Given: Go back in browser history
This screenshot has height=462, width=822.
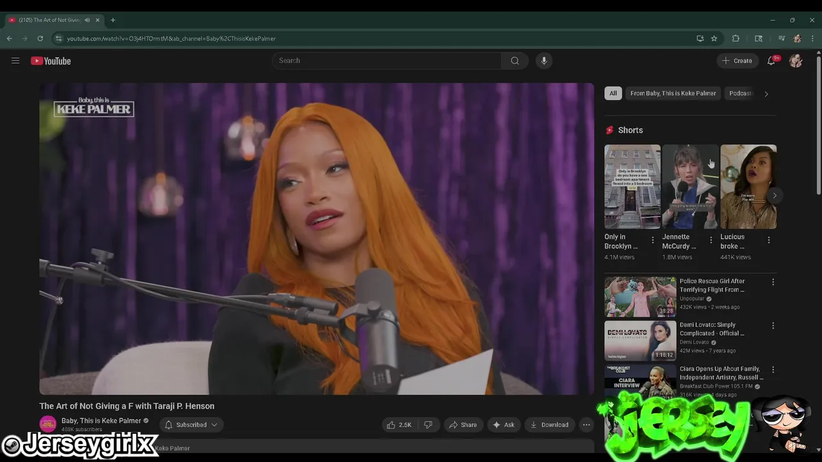Looking at the screenshot, I should coord(9,38).
